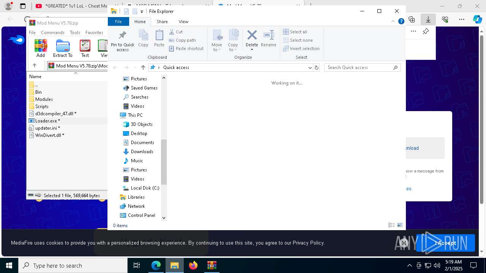Expand the Delete options arrow
This screenshot has height=273, width=486.
point(252,50)
